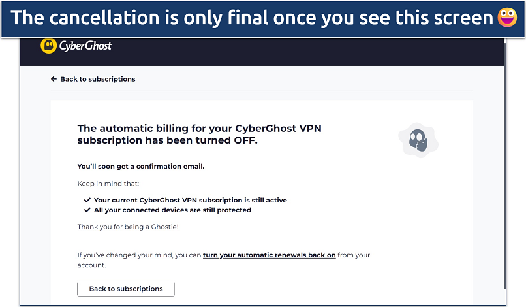Image resolution: width=526 pixels, height=307 pixels.
Task: Click the checkmark beside connected devices still protected
Action: [x=87, y=210]
